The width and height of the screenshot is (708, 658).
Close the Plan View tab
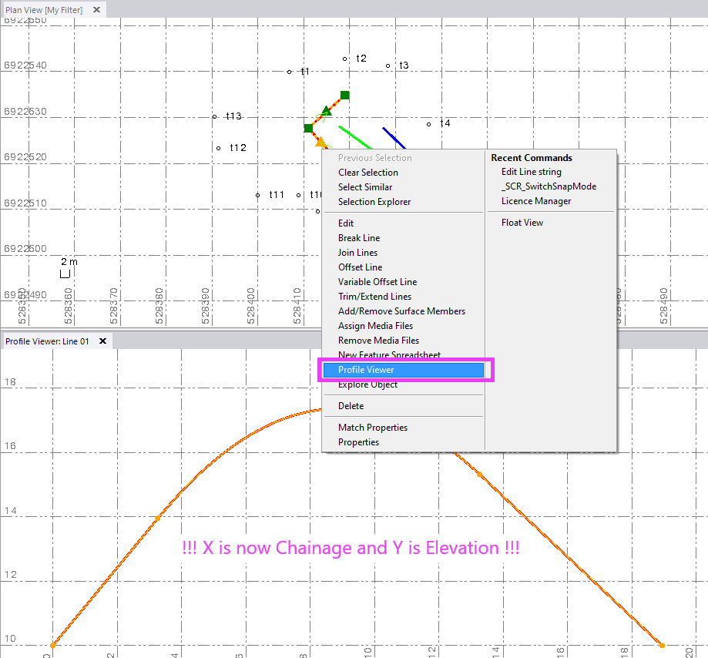[96, 10]
